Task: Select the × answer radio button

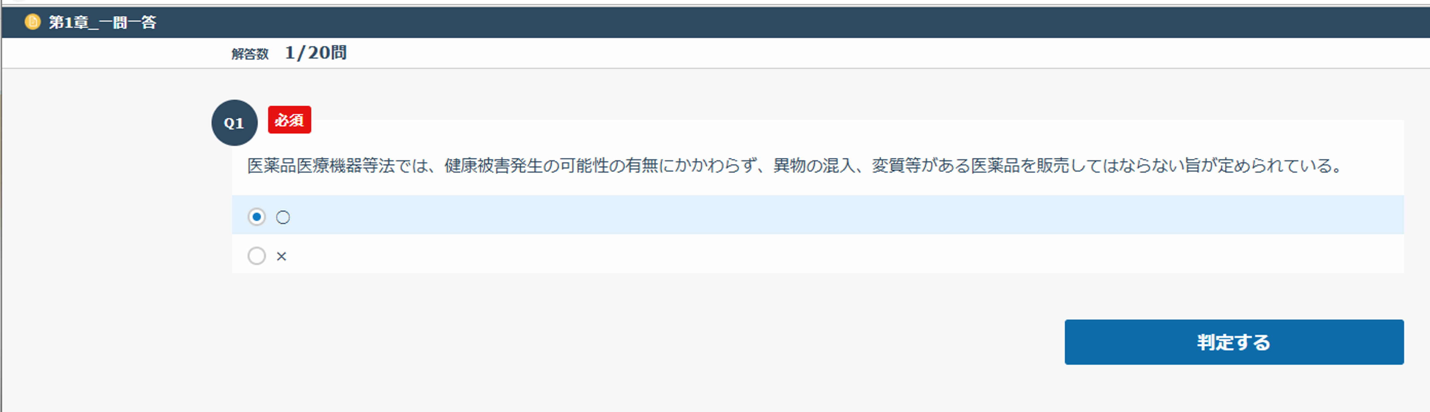Action: (257, 256)
